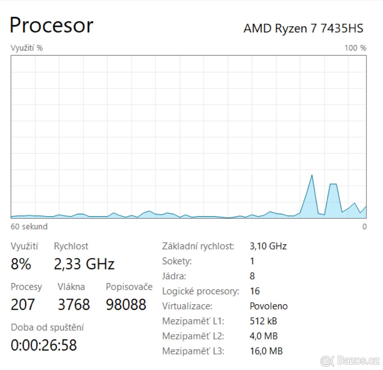Click the Základní rychlost value 3,10 GHz
This screenshot has width=383, height=370.
(268, 246)
